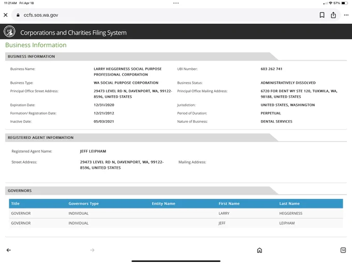Image resolution: width=352 pixels, height=264 pixels.
Task: Tap the three dots multitasking control at top
Action: tap(176, 3)
